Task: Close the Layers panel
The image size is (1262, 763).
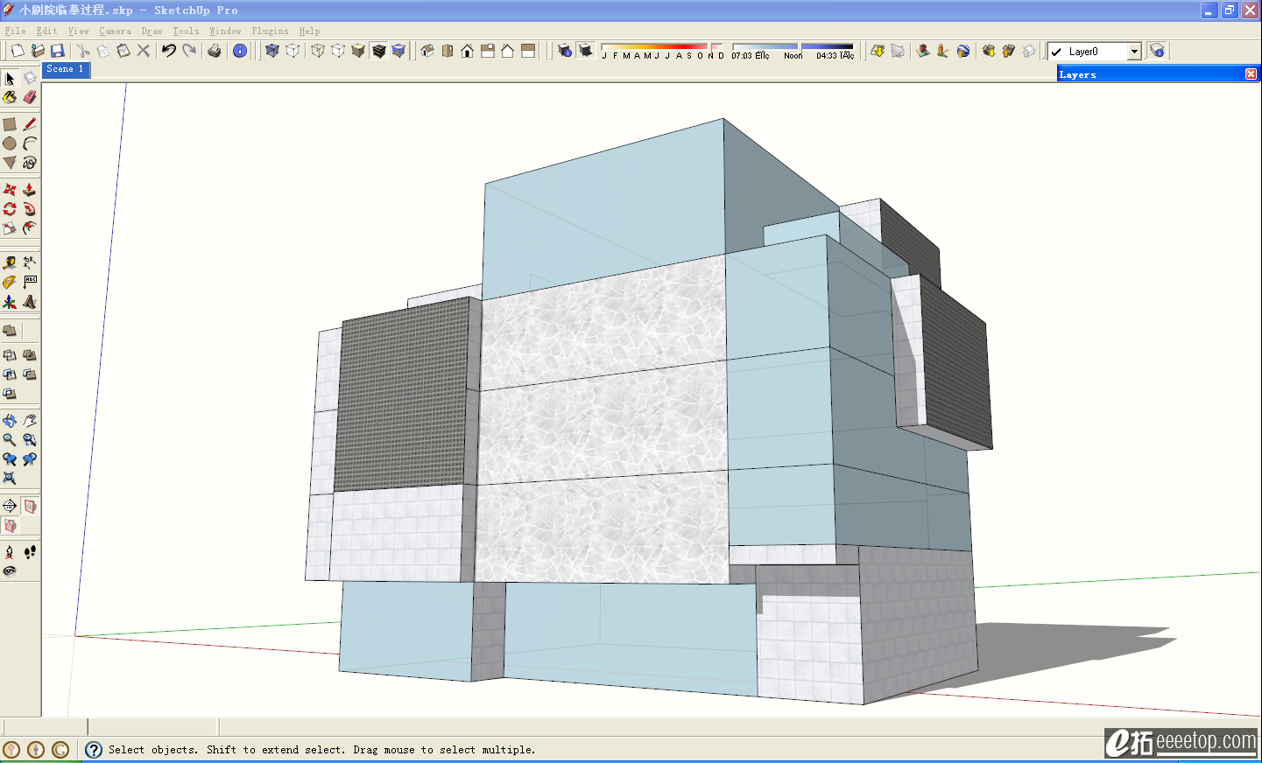Action: (x=1251, y=74)
